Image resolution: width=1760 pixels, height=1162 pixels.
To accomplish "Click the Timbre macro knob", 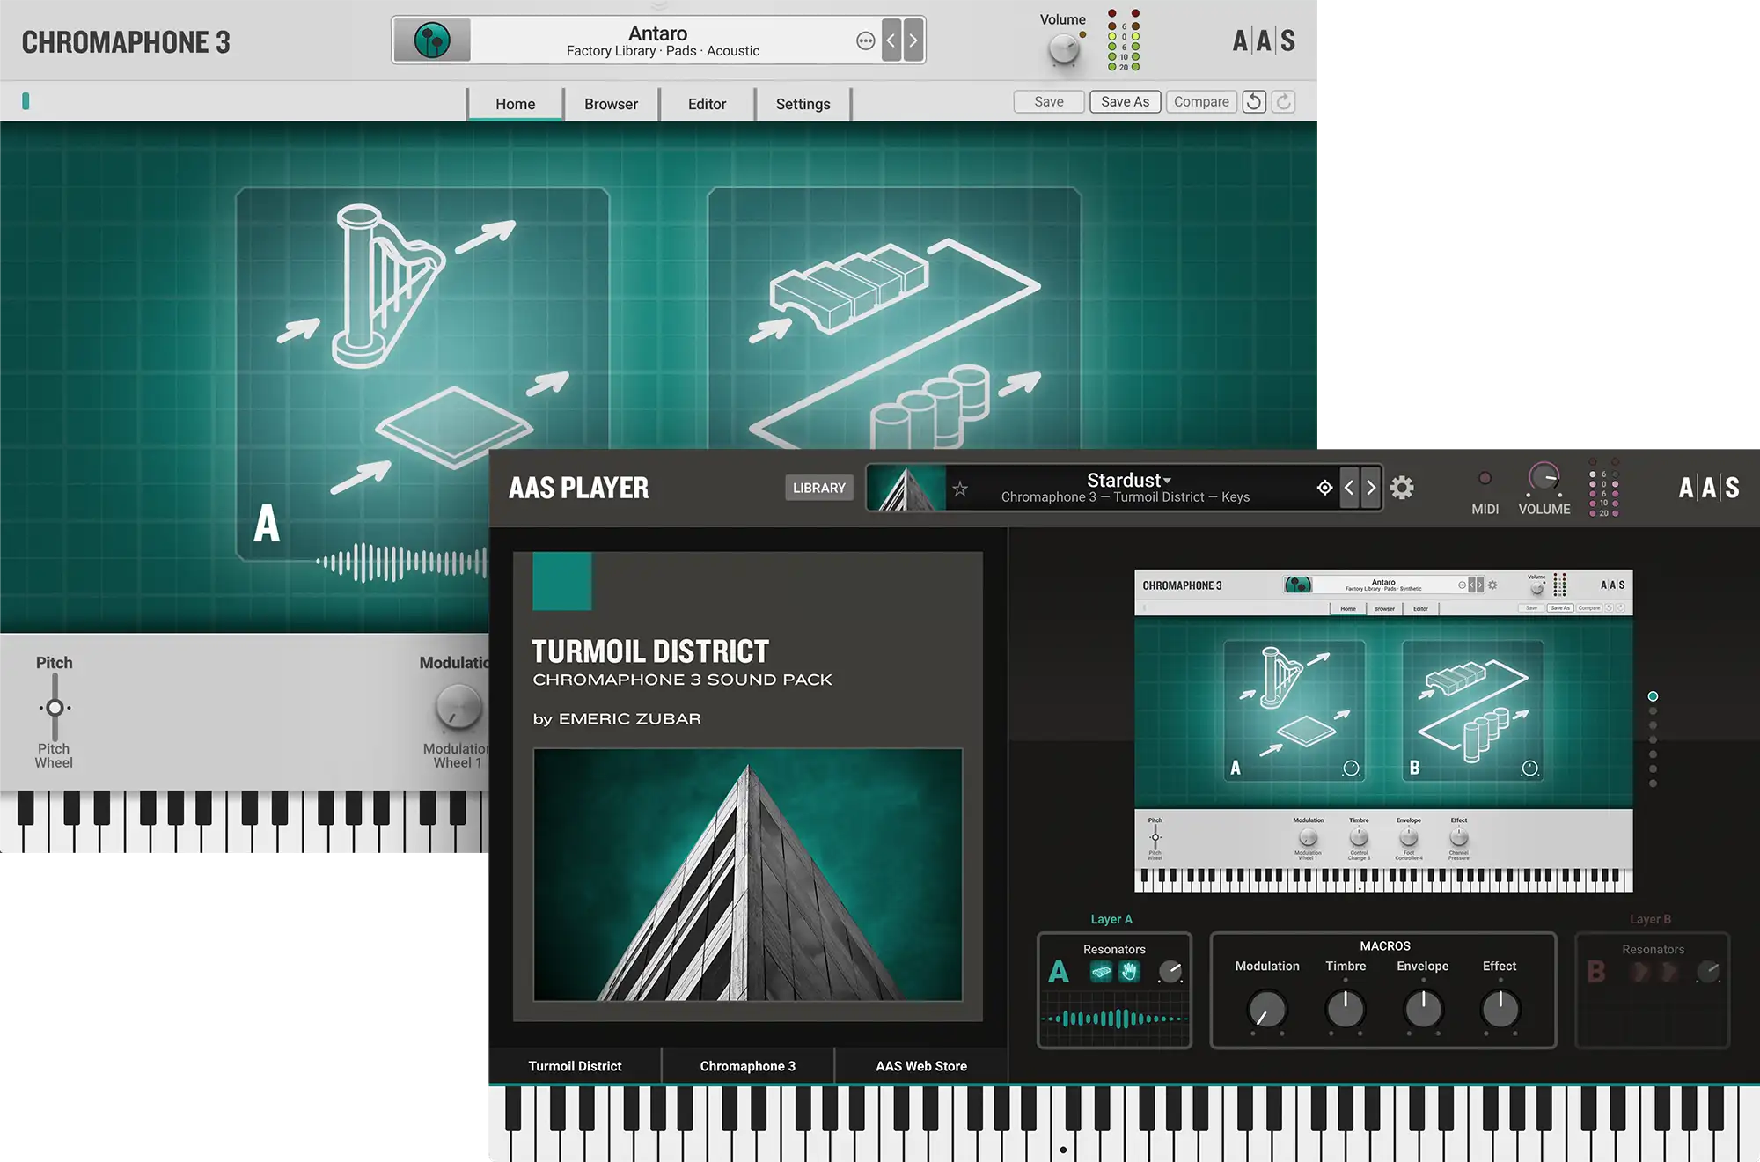I will 1346,1010.
